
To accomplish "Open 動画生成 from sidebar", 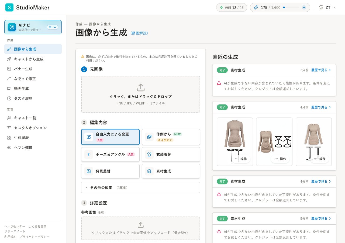I will pyautogui.click(x=33, y=89).
